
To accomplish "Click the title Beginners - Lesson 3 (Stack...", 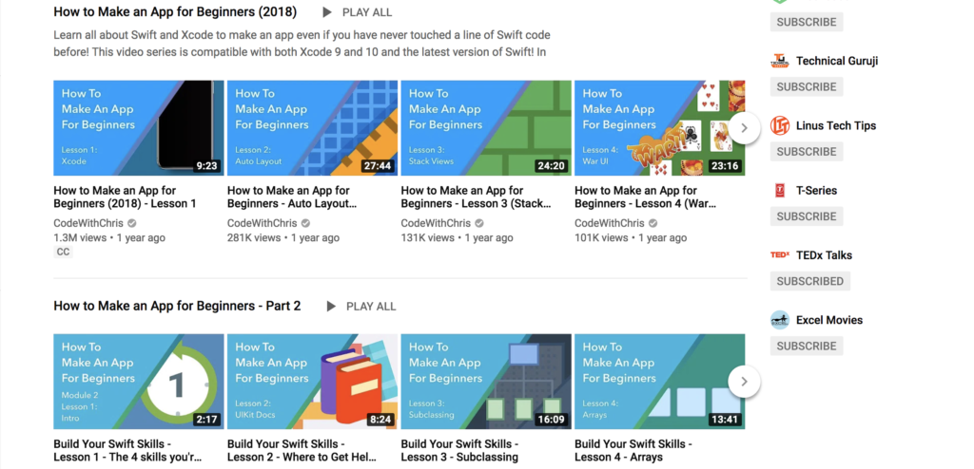I will [477, 197].
